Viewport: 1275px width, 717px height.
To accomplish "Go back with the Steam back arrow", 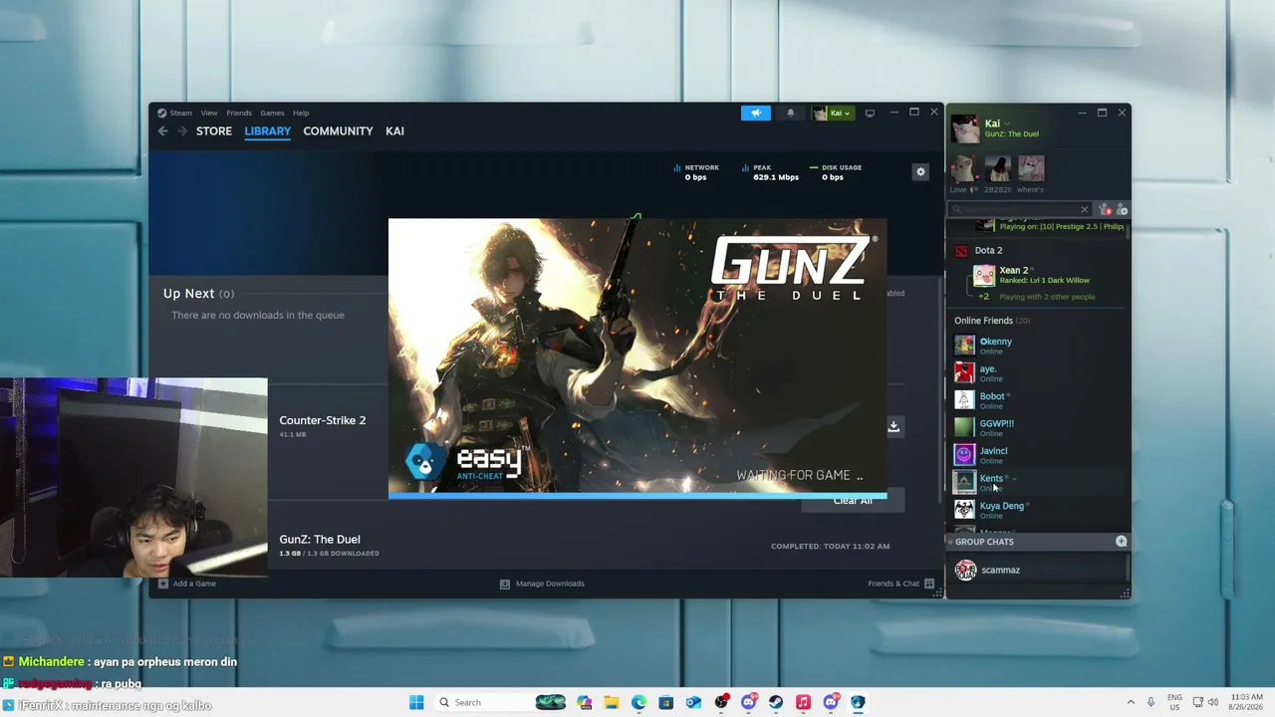I will tap(163, 131).
